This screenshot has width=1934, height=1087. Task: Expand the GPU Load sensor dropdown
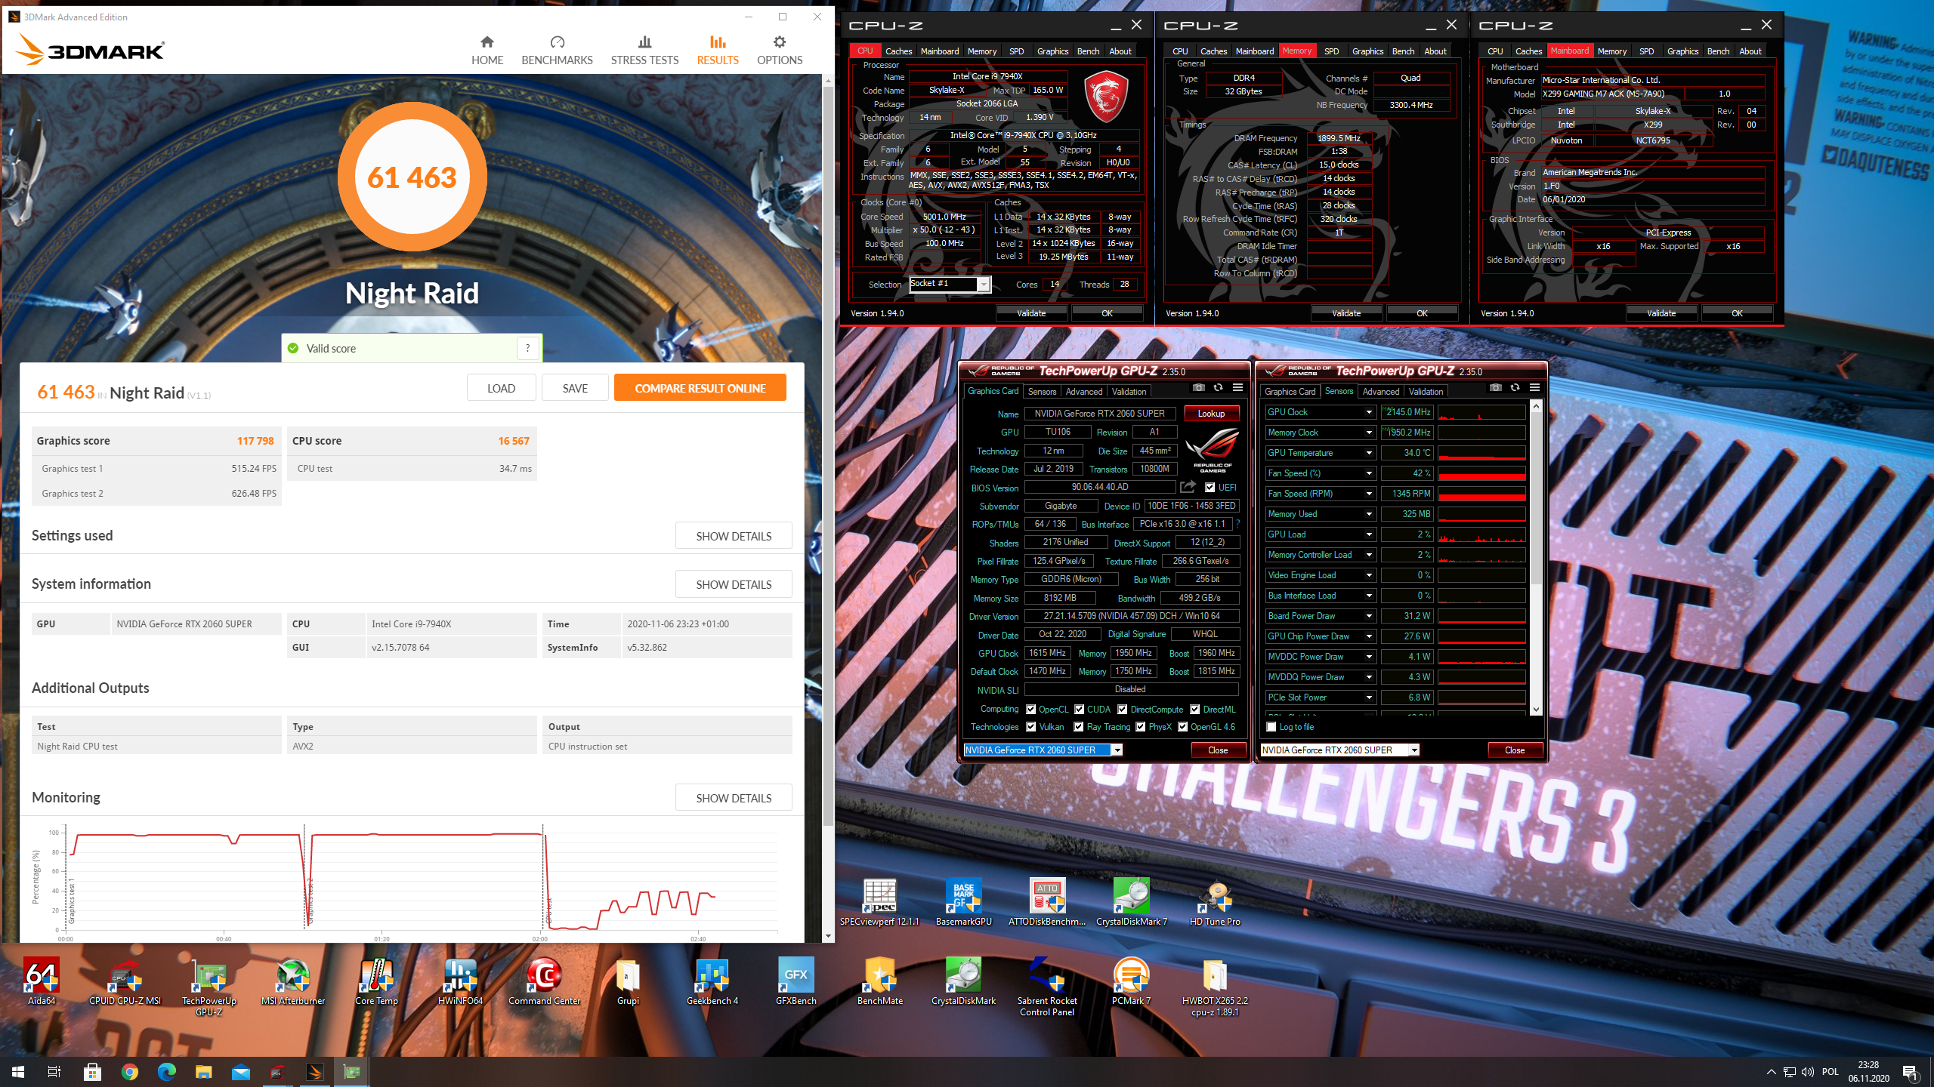click(x=1368, y=534)
